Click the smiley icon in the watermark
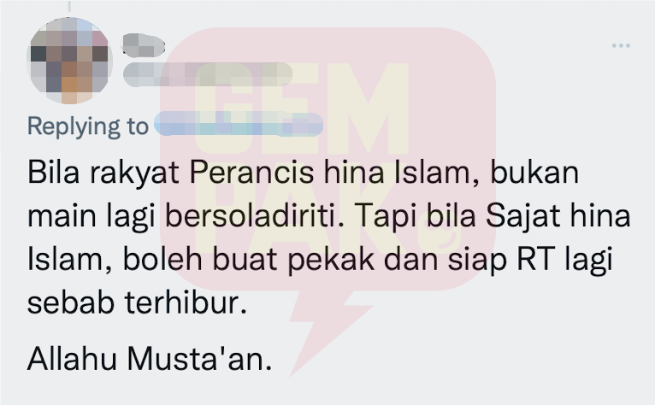The width and height of the screenshot is (655, 405). 444,235
